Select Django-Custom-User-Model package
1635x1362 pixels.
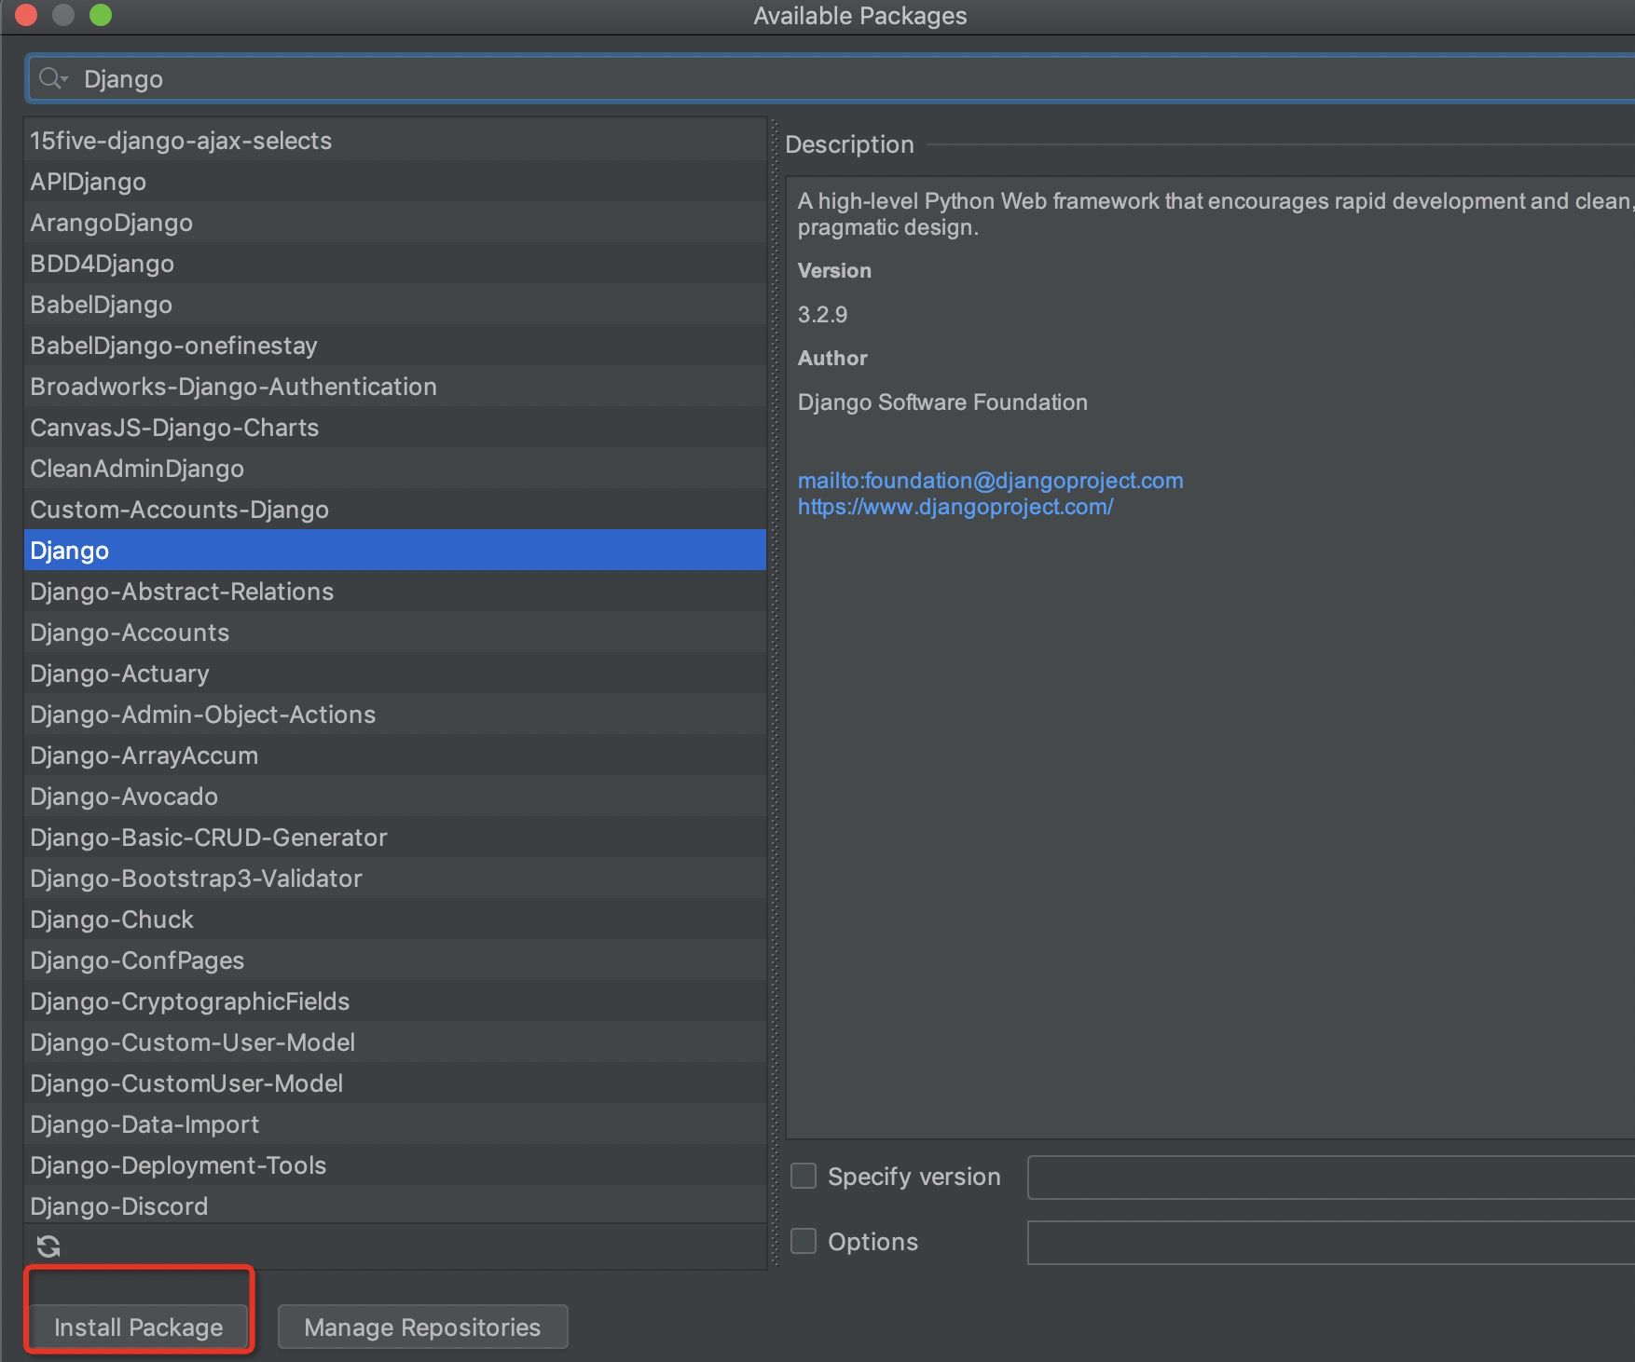192,1042
